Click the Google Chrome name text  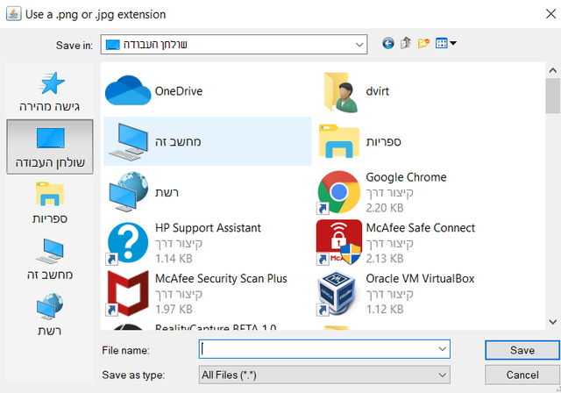(x=406, y=177)
